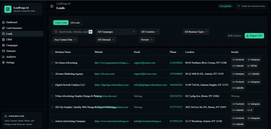Screen dimensions: 271x129
Task: Open the alvonso.com website link
Action: coord(105,74)
